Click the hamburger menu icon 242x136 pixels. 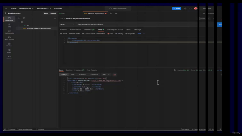(6, 8)
